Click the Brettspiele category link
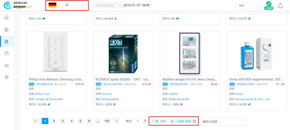This screenshot has height=130, width=290. point(110,99)
